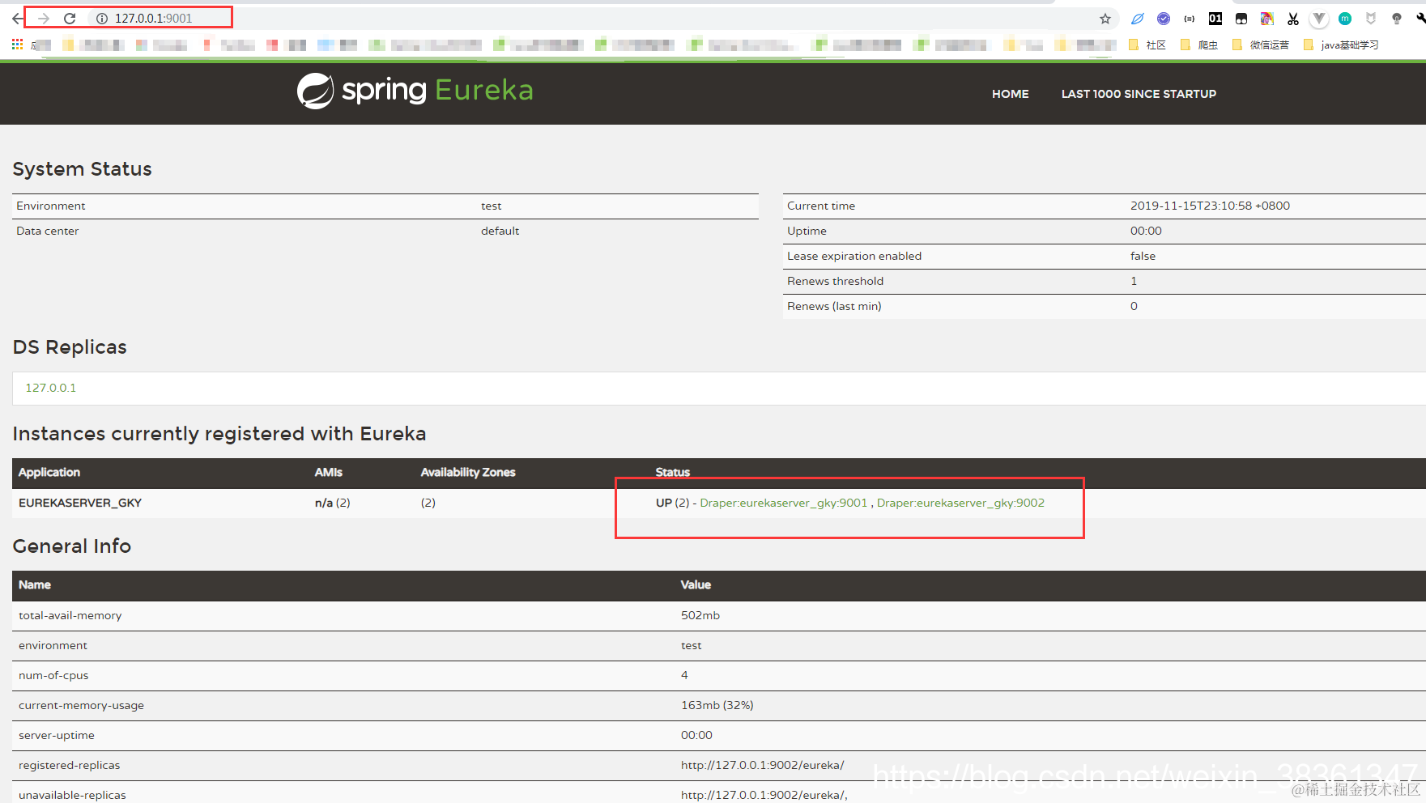Open the wrench extension icon

click(x=1420, y=19)
